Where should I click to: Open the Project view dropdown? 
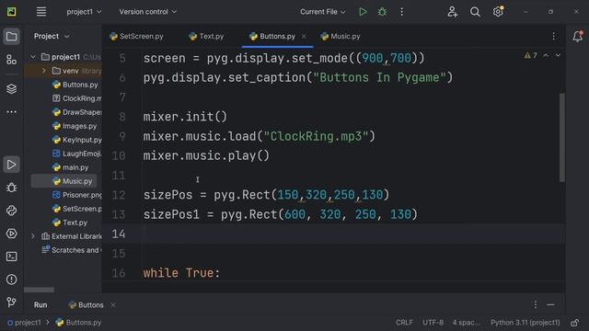(52, 37)
